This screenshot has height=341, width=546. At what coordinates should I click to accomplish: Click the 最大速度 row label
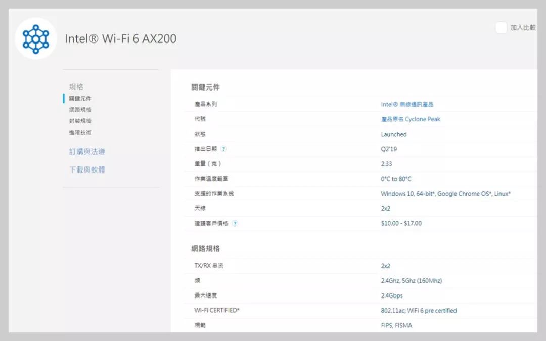click(x=205, y=295)
